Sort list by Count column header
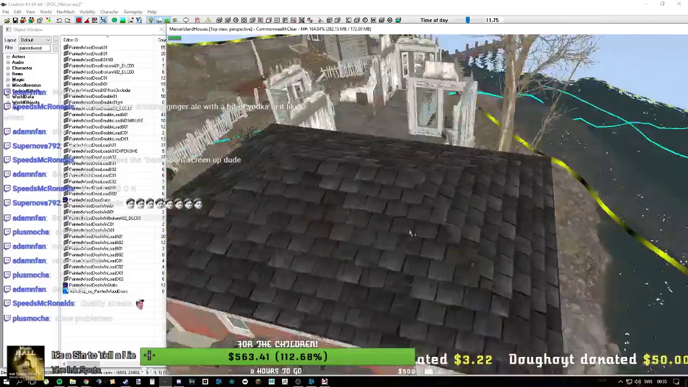Screen dimensions: 688x387 click(162, 40)
